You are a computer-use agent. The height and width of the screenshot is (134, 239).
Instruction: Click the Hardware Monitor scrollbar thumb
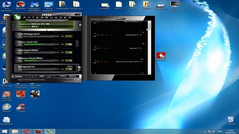(x=149, y=27)
